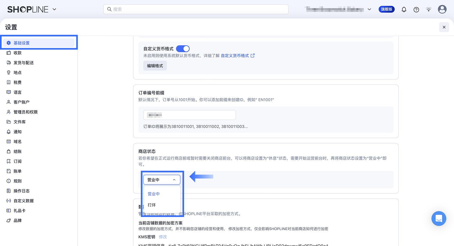Expand the store name dropdown chevron
The height and width of the screenshot is (246, 454).
[369, 9]
